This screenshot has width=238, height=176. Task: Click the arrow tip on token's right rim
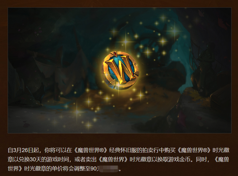pyautogui.click(x=136, y=73)
